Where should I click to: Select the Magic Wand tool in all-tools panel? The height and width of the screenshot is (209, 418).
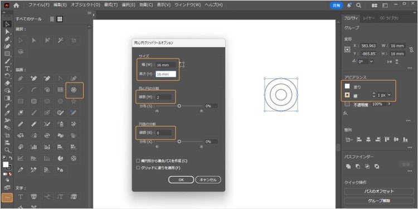61,40
